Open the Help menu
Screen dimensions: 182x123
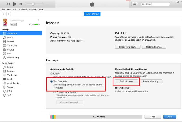tap(41, 10)
